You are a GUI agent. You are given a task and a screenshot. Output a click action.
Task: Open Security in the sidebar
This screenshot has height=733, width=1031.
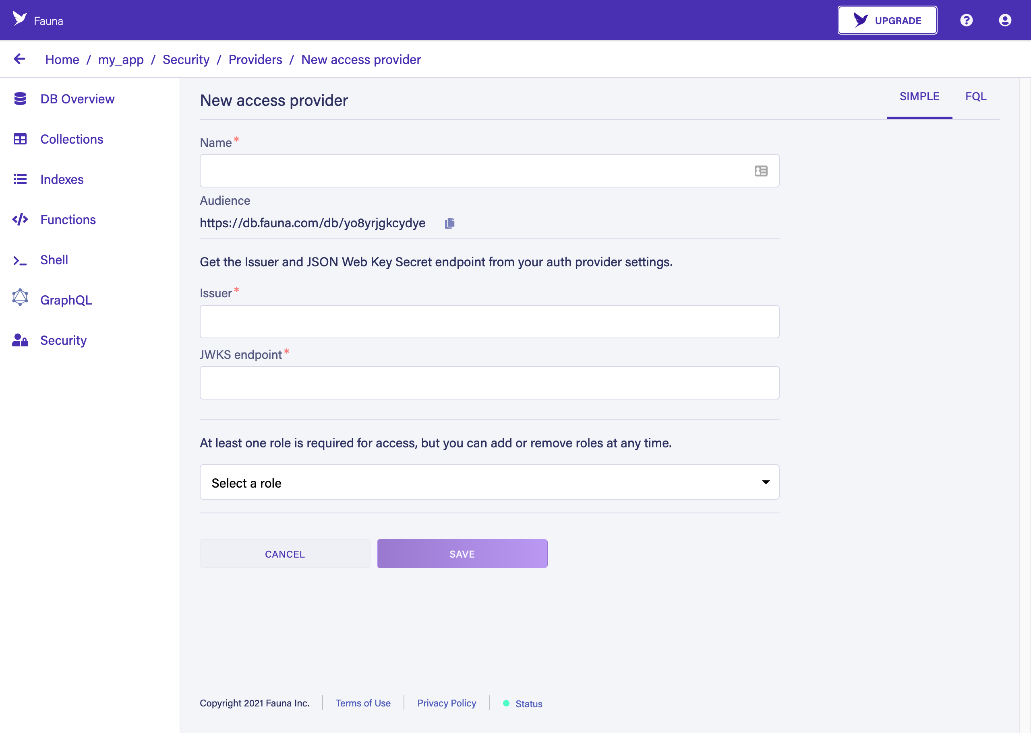click(x=63, y=340)
